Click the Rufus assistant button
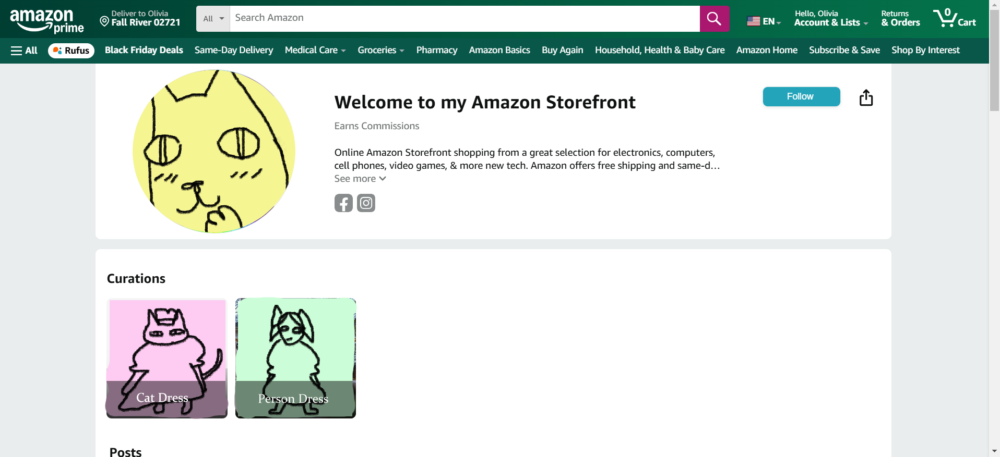 (x=72, y=51)
